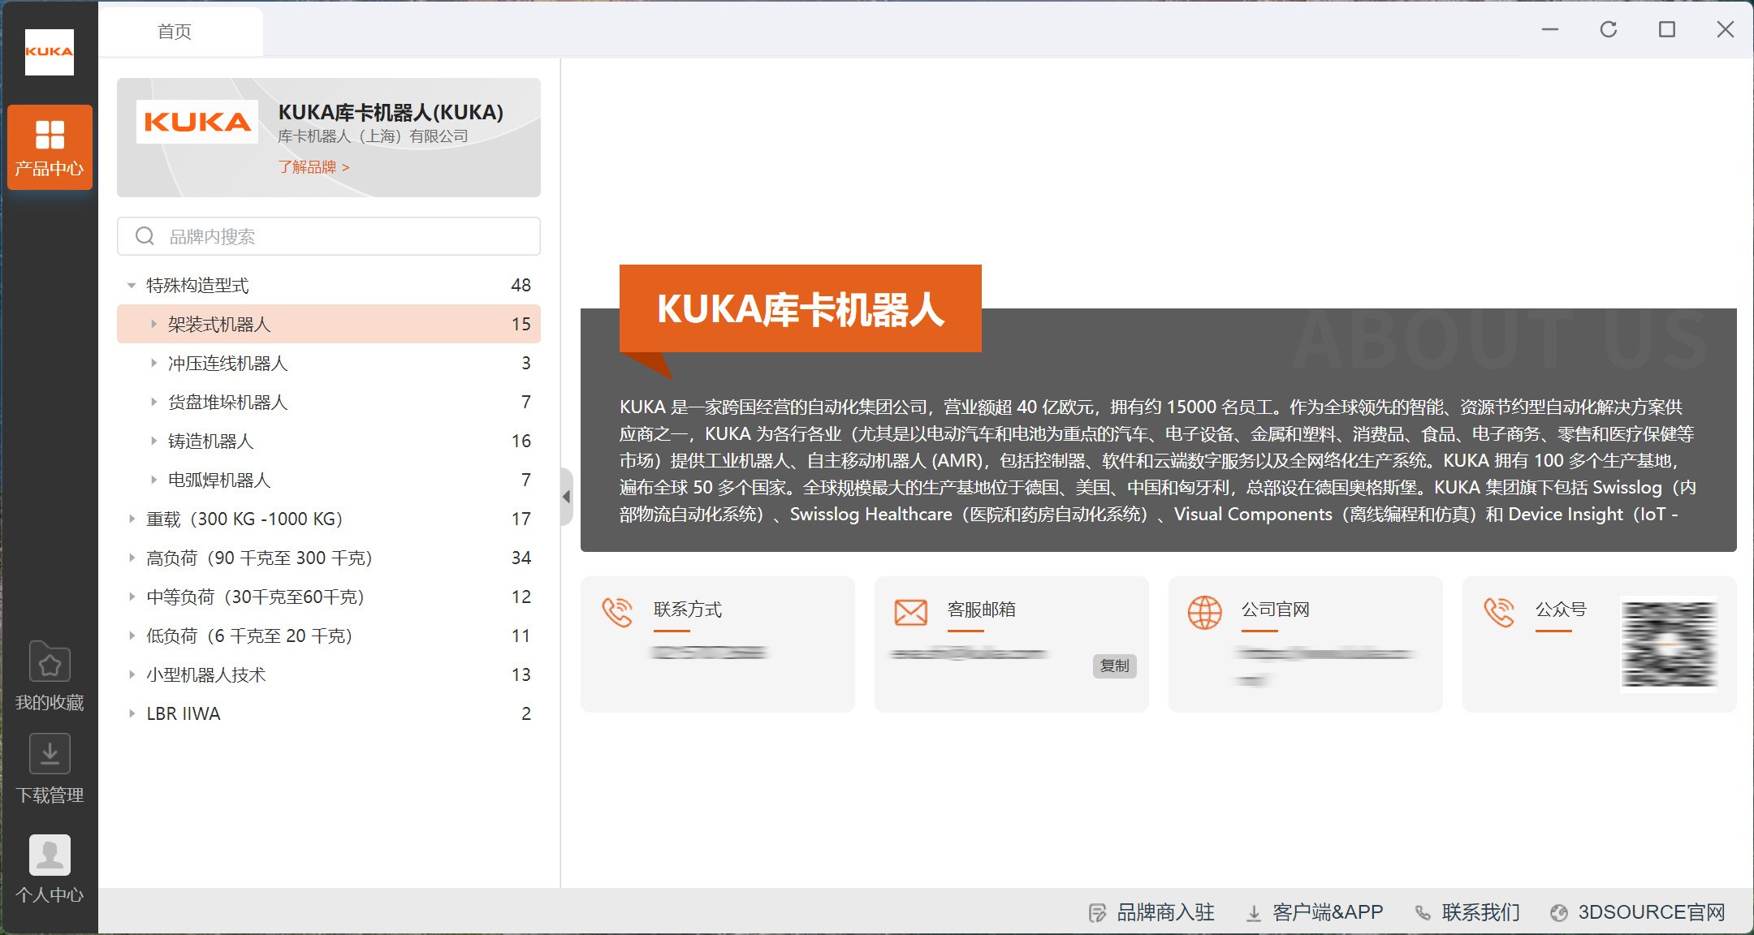Select the LBR IIWA category row
The width and height of the screenshot is (1754, 935).
(x=329, y=713)
